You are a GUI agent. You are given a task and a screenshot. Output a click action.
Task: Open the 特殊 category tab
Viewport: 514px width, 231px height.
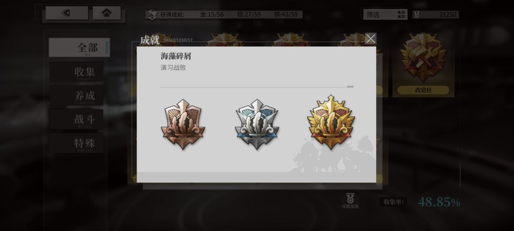[x=77, y=144]
